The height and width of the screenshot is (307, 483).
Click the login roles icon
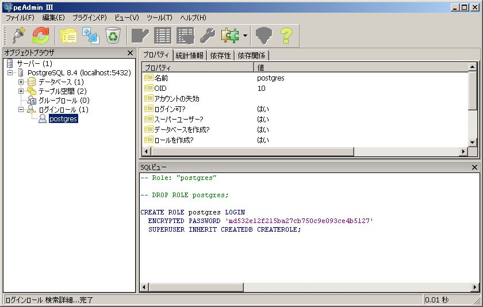tap(32, 110)
